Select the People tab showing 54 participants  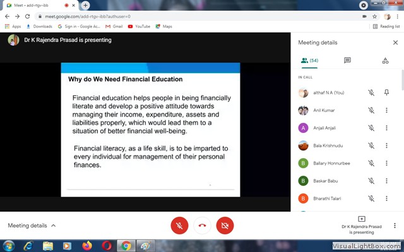[309, 60]
